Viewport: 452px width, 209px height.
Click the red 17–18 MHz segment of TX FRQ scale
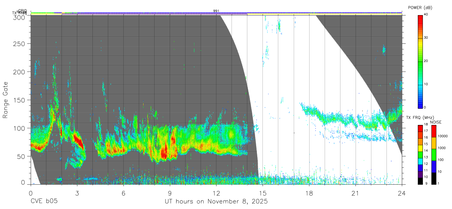click(420, 128)
